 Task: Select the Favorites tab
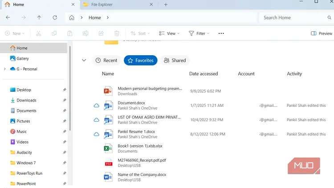tap(141, 60)
